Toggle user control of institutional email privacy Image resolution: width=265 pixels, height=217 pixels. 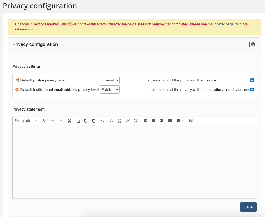pos(252,89)
